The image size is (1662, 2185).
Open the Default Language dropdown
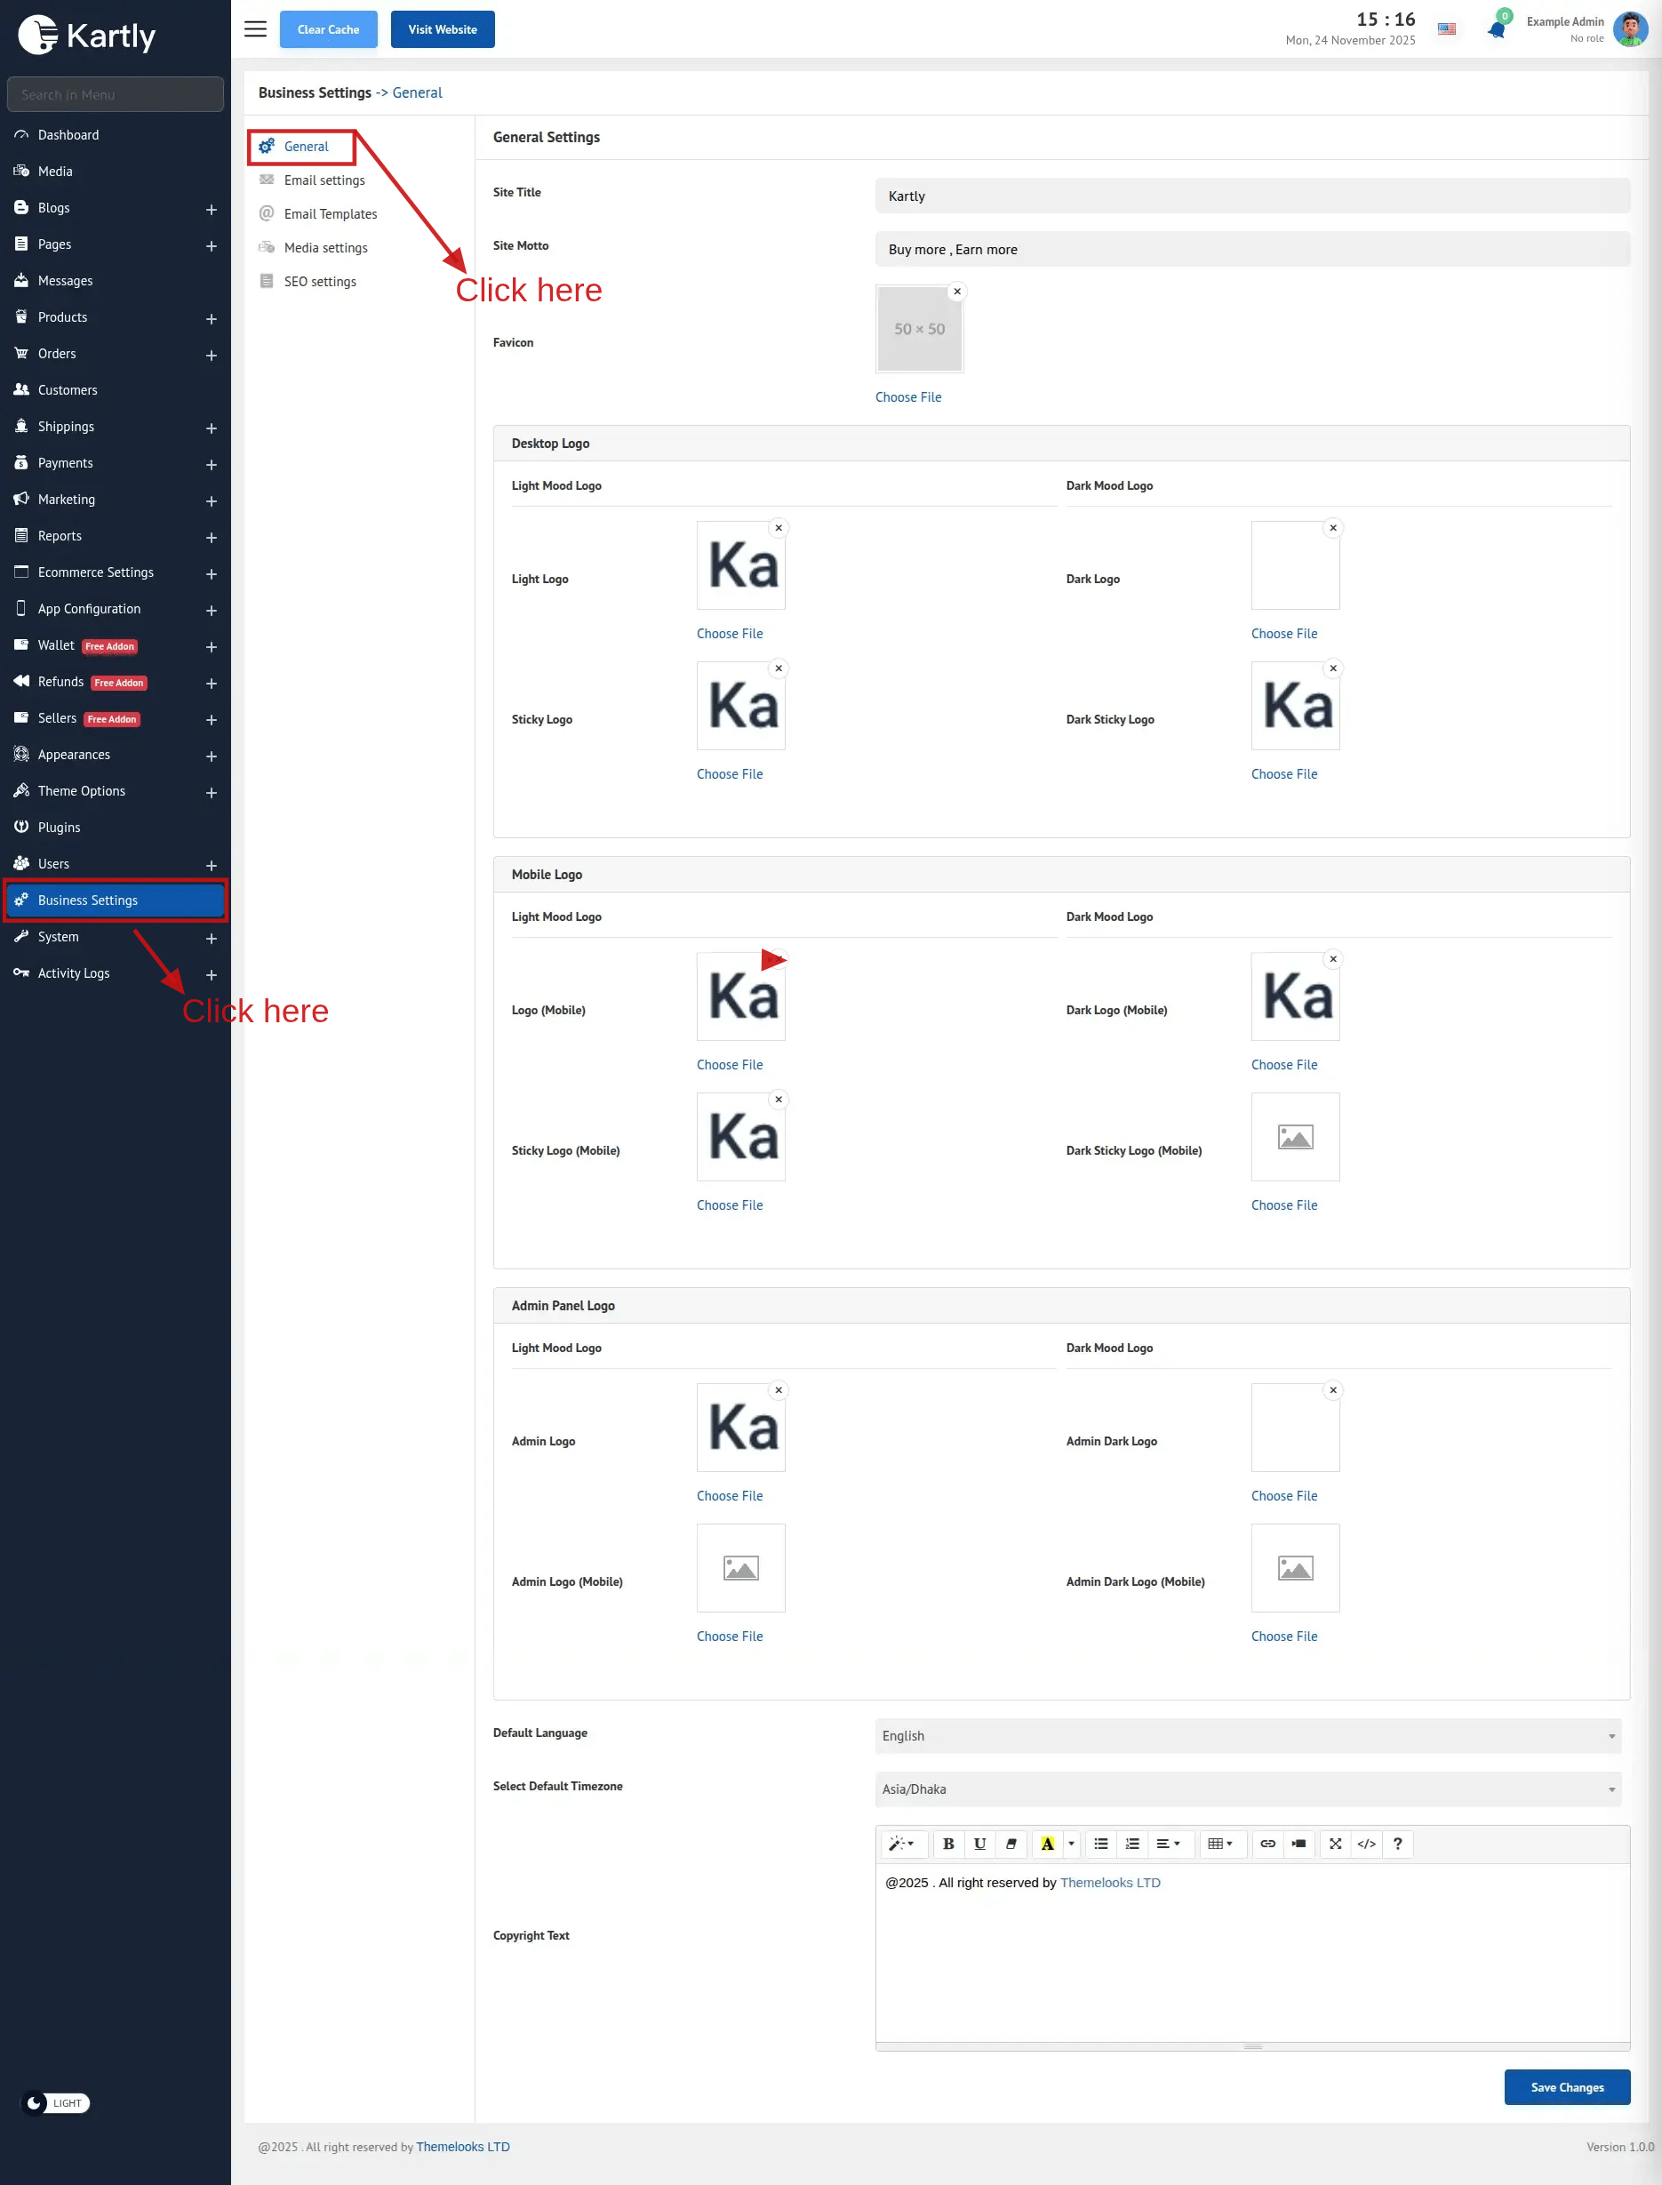pyautogui.click(x=1248, y=1736)
